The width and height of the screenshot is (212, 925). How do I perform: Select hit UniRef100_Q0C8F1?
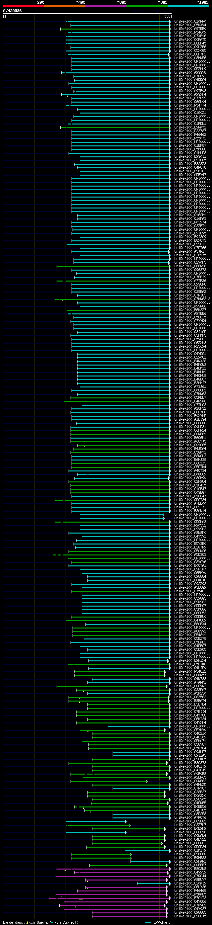tap(190, 390)
